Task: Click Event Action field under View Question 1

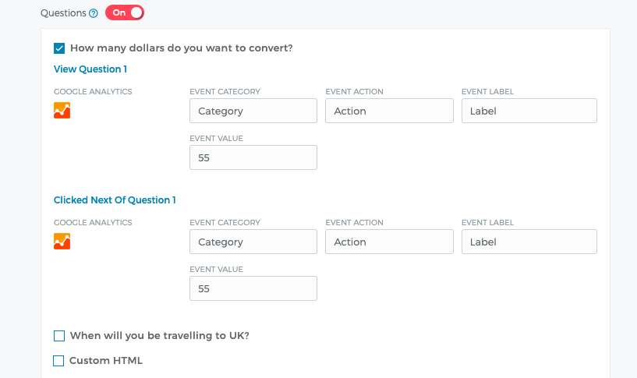Action: click(389, 111)
